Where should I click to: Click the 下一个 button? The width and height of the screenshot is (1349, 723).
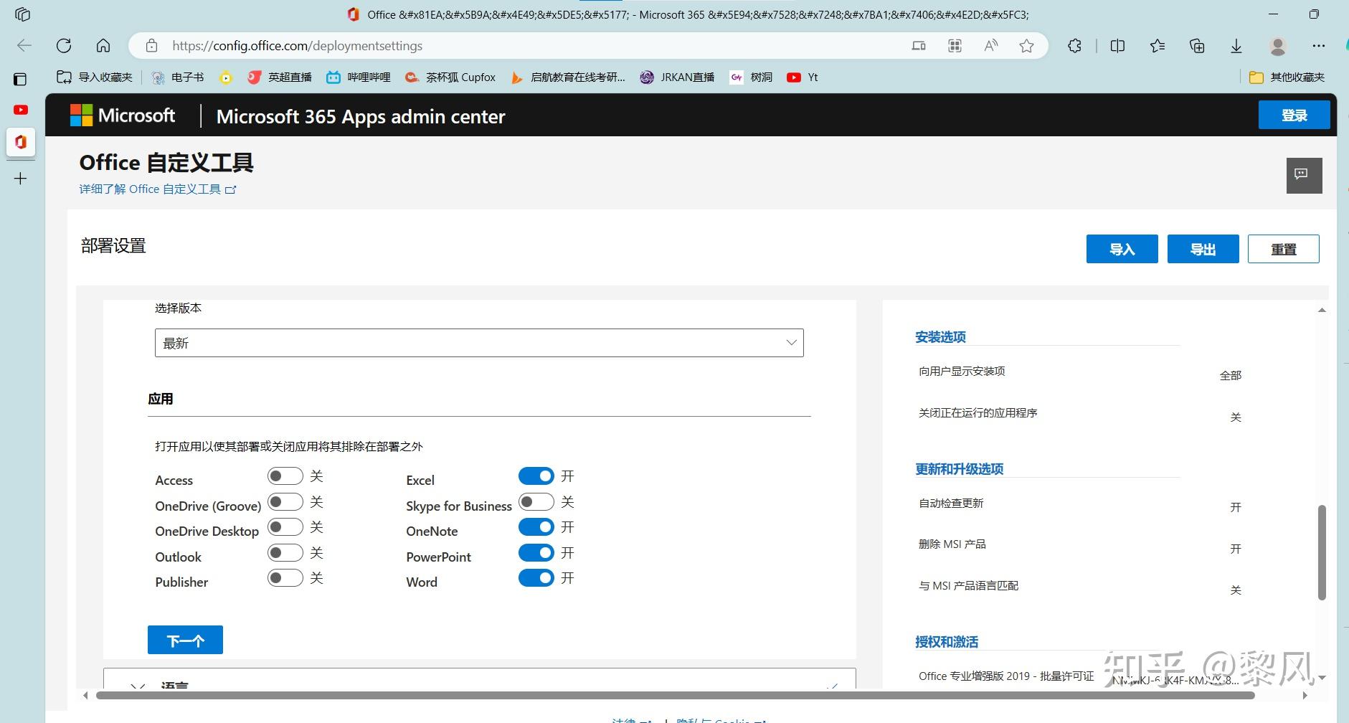point(185,640)
